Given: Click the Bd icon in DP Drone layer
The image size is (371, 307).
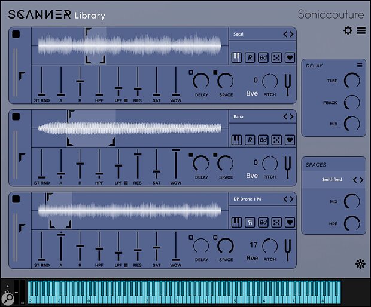Looking at the screenshot, I should coord(263,222).
